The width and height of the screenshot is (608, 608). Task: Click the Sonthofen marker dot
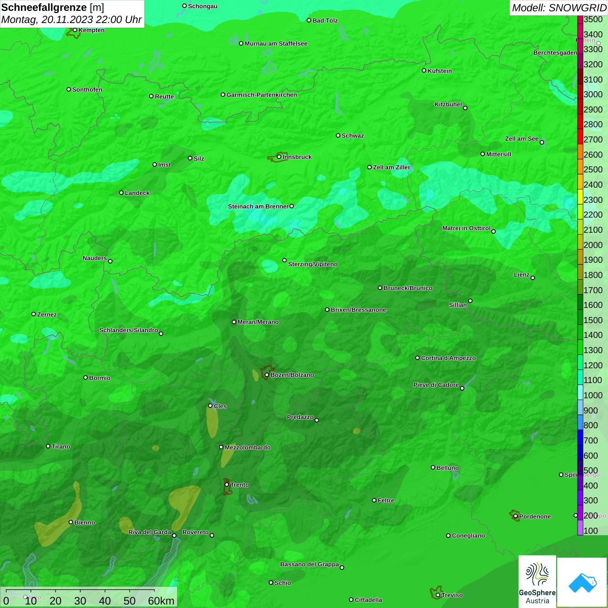69,89
